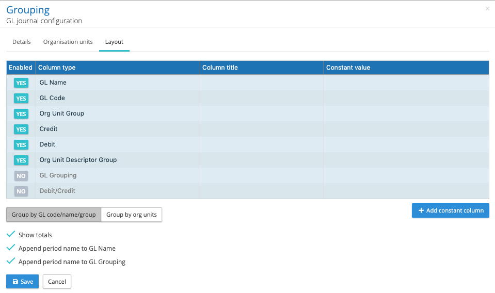This screenshot has height=293, width=495.
Task: Uncheck the Show totals option
Action: [x=11, y=235]
